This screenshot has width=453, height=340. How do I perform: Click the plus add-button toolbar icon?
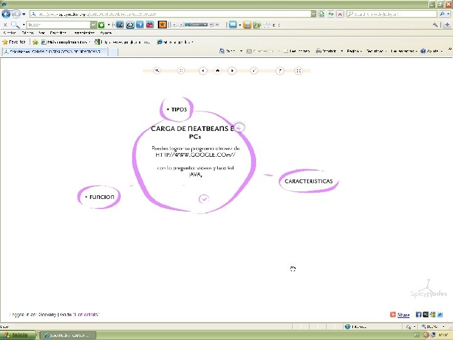pos(447,25)
